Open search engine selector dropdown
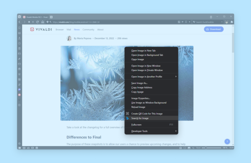 (x=194, y=22)
